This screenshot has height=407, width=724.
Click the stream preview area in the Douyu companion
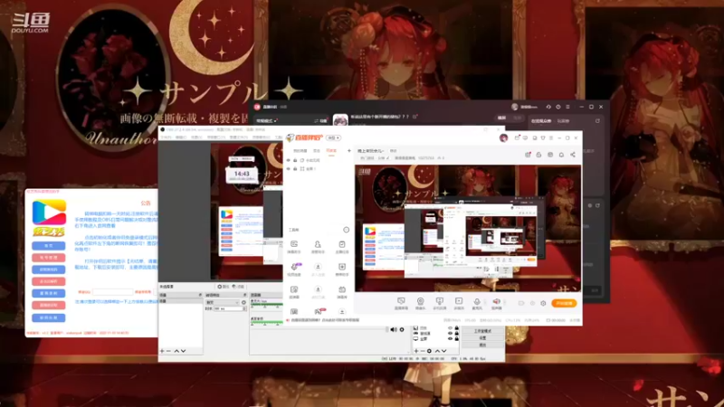coord(468,228)
